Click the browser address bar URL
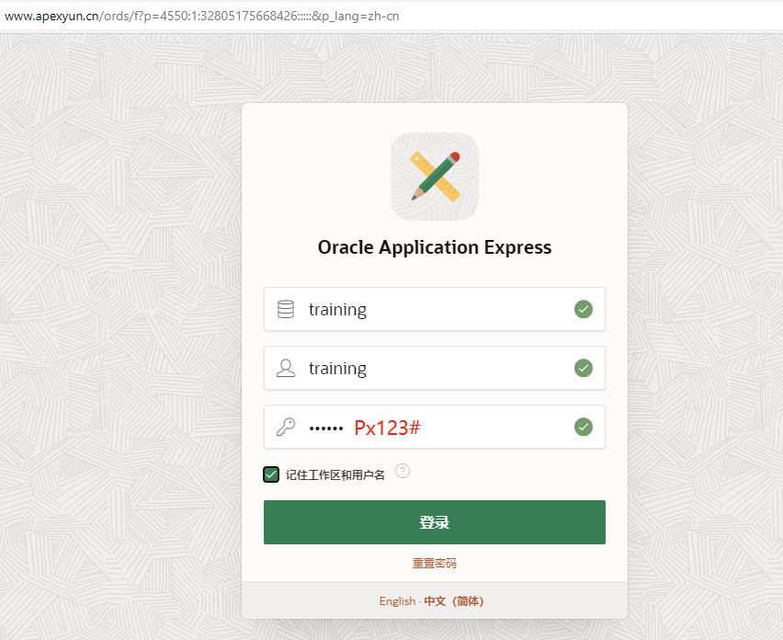Viewport: 783px width, 640px height. [x=202, y=16]
